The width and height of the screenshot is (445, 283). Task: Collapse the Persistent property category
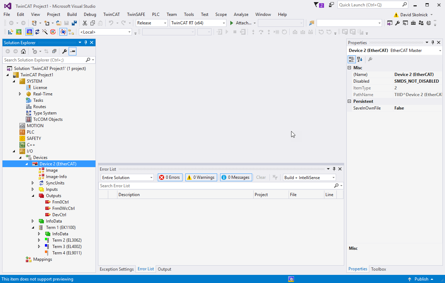point(350,101)
